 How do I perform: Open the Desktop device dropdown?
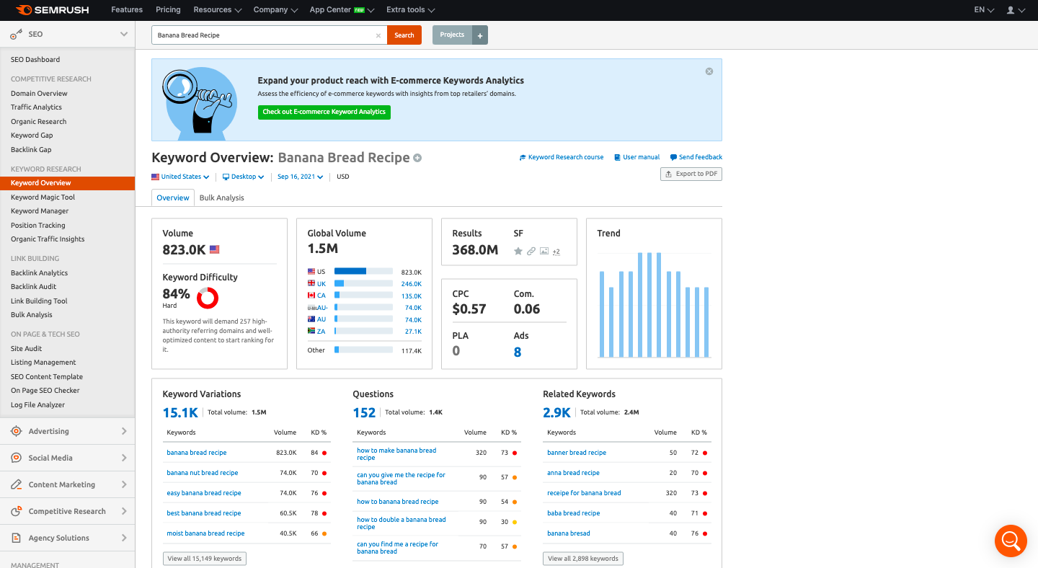click(x=243, y=177)
